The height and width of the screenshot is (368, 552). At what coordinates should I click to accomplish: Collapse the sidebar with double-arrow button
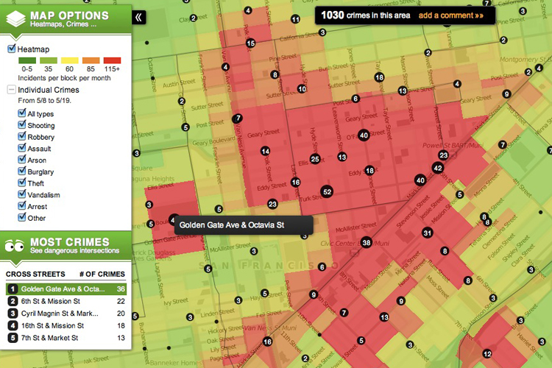click(140, 16)
